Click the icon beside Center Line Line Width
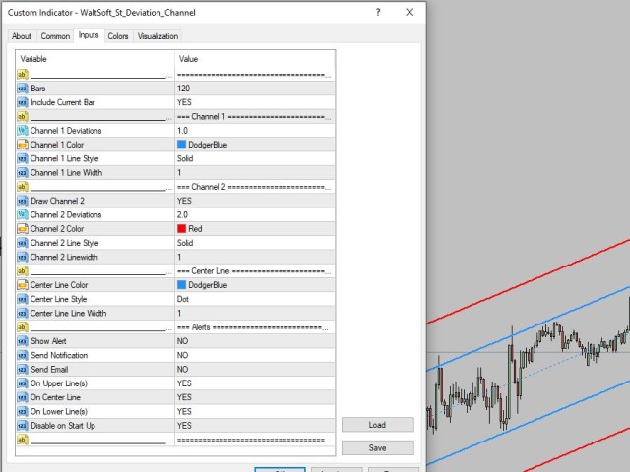Image resolution: width=630 pixels, height=472 pixels. 23,313
